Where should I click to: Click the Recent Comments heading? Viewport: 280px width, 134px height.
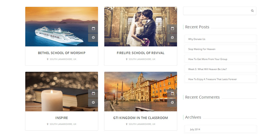tap(202, 97)
